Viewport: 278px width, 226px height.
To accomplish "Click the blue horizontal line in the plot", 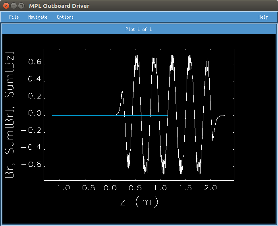I will point(79,115).
